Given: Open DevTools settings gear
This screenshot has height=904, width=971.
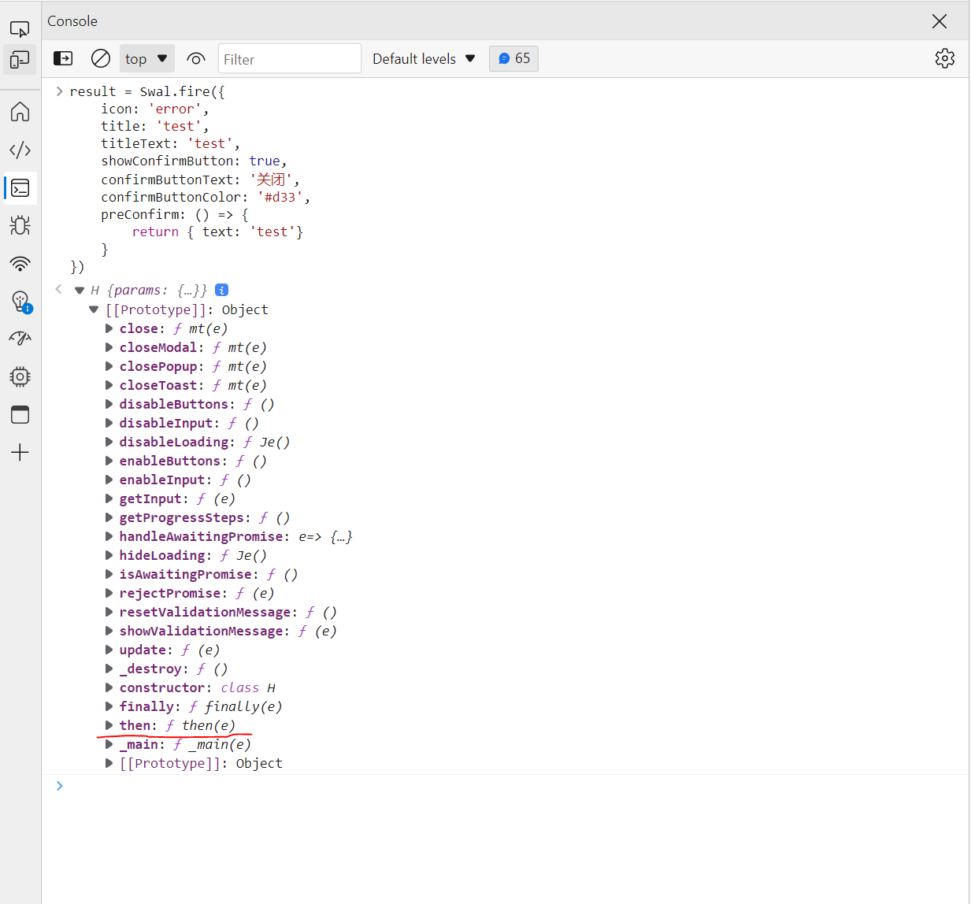Looking at the screenshot, I should [x=945, y=58].
